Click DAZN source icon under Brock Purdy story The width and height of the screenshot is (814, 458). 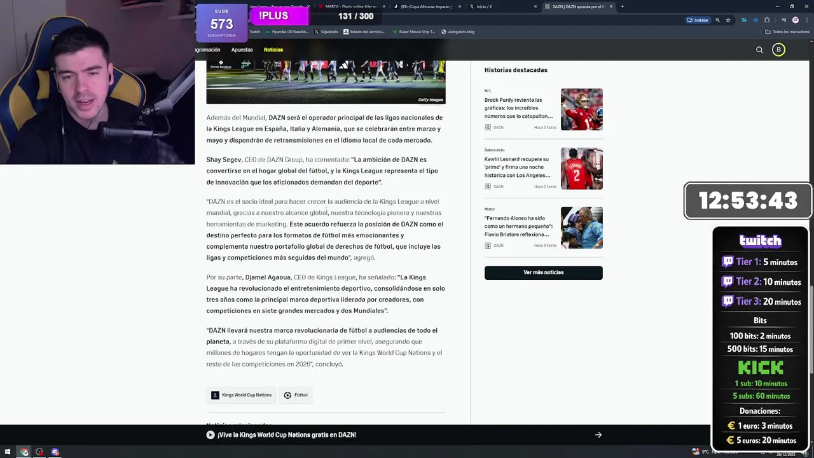click(488, 127)
